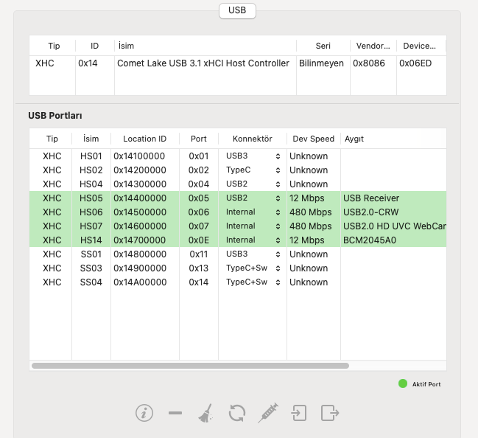
Task: Select the HS07 port name cell
Action: point(91,226)
